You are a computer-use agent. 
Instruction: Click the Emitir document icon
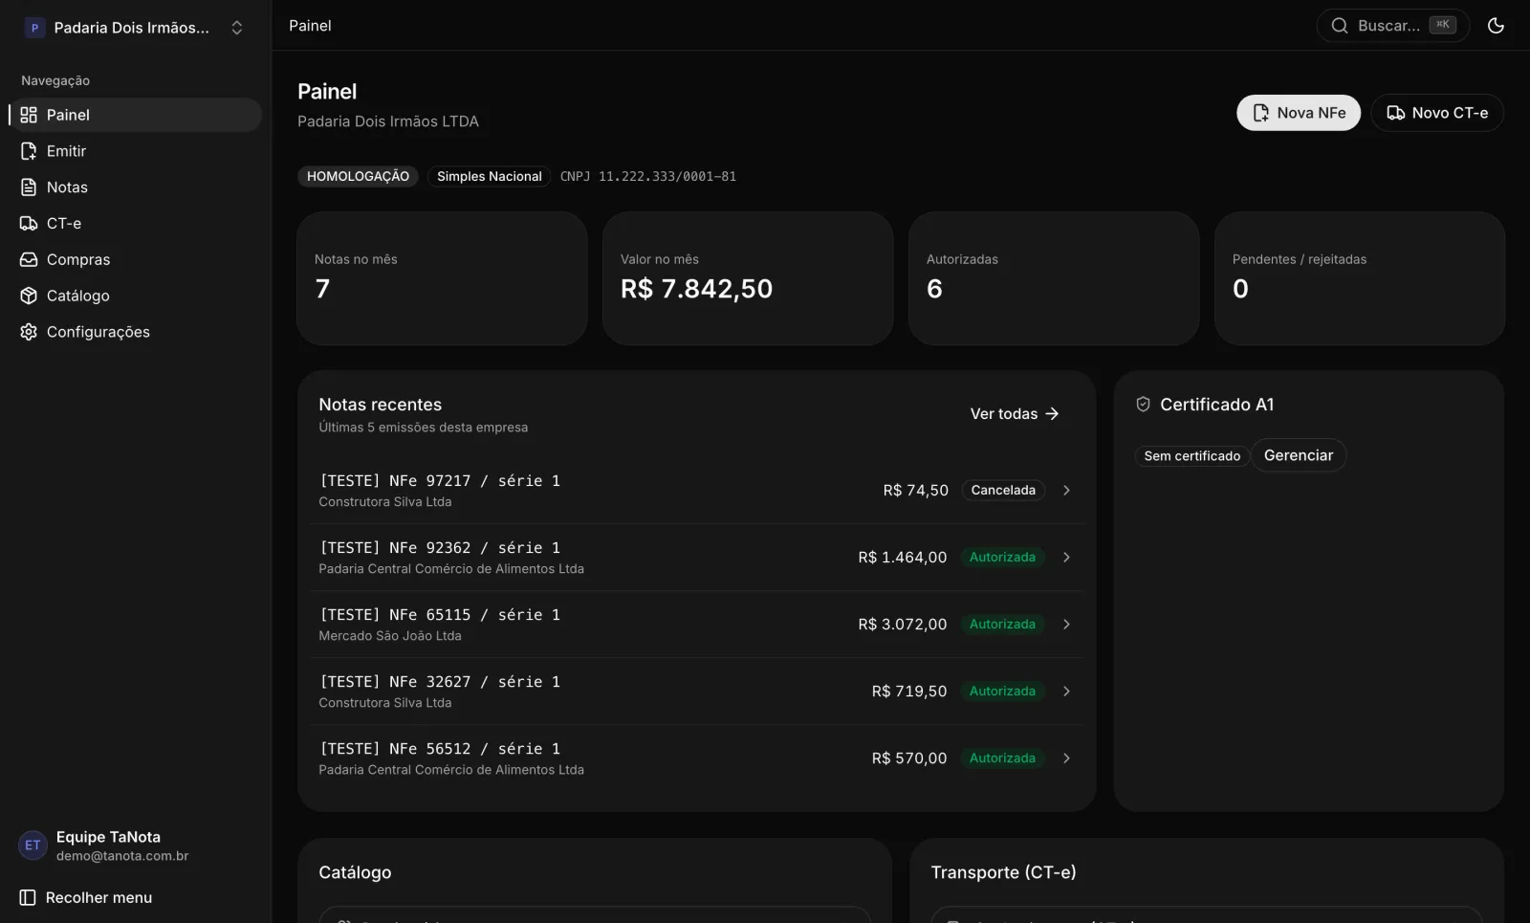point(29,151)
